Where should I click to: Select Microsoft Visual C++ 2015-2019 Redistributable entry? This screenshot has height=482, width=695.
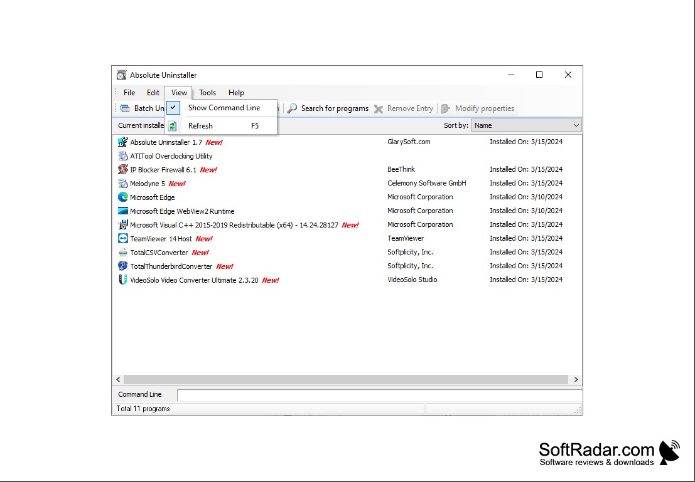coord(234,225)
